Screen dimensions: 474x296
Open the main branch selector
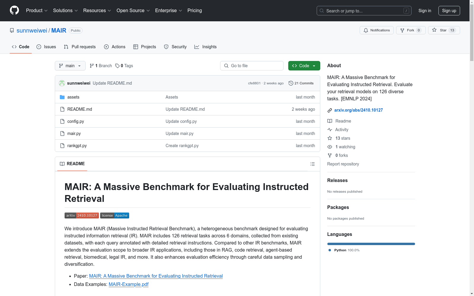pos(70,66)
